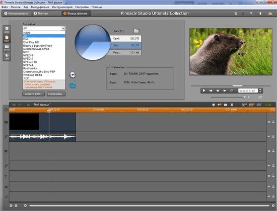Toggle overlay track visibility eye
This screenshot has width=277, height=211.
coord(269,151)
